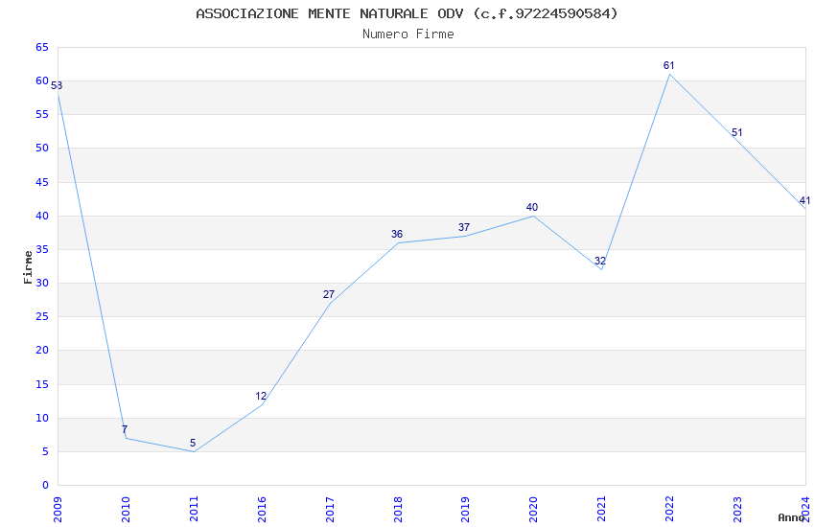Select the data label 36 for 2018

(397, 234)
